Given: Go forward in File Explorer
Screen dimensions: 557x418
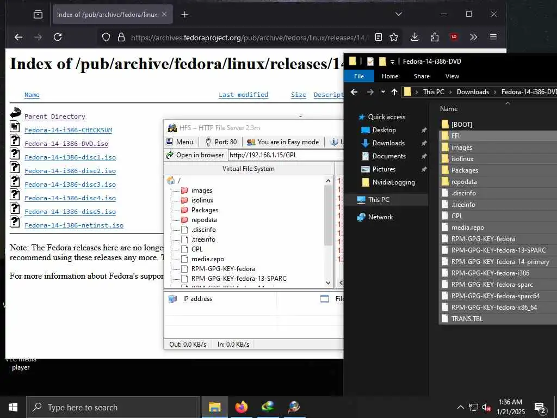Looking at the screenshot, I should coord(370,92).
